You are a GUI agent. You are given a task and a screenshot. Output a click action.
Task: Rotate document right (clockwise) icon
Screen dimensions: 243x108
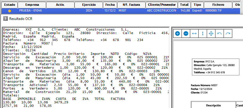(228, 33)
